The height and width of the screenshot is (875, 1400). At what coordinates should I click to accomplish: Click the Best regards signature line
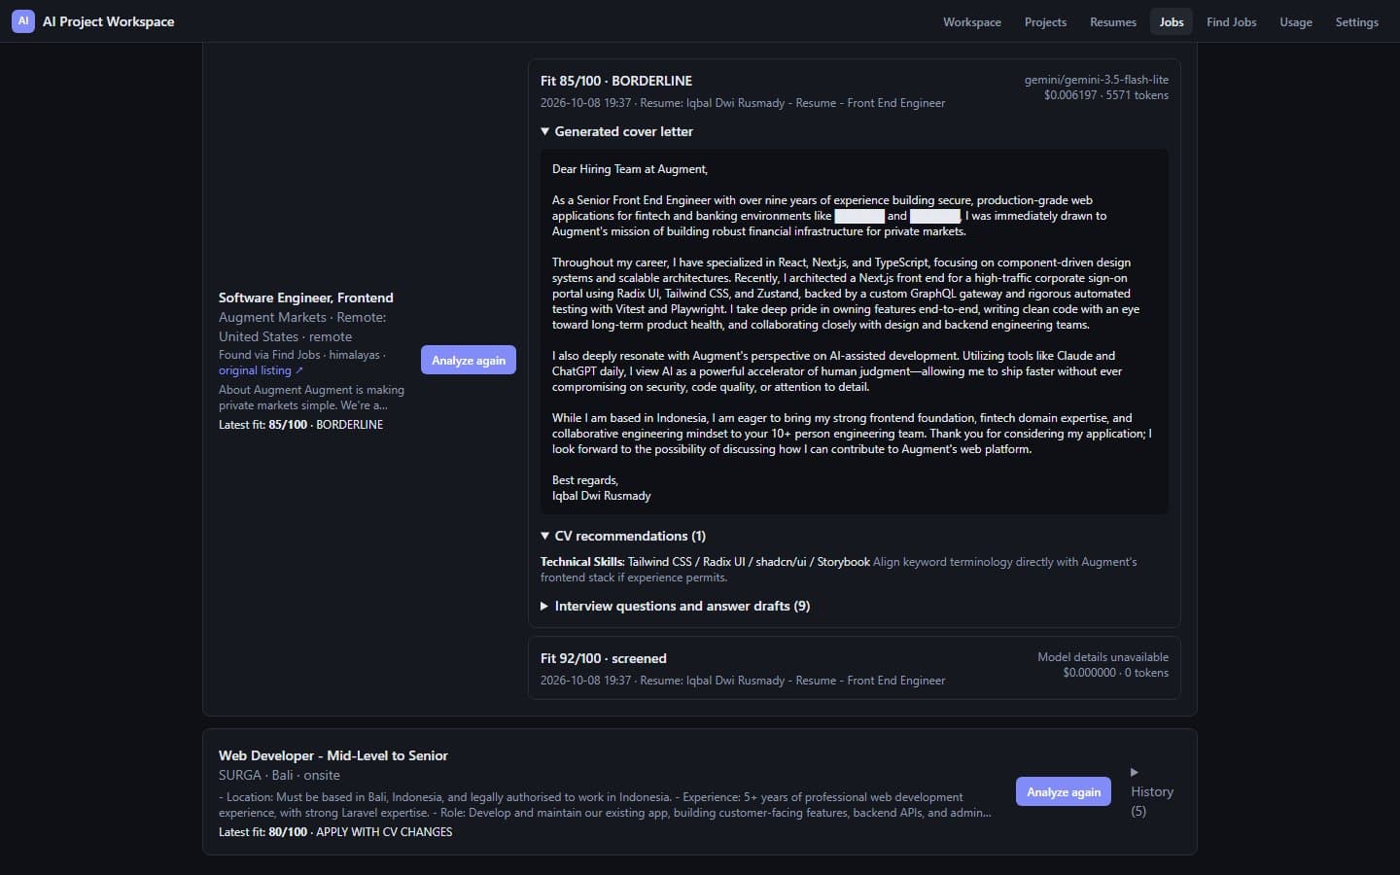point(585,480)
